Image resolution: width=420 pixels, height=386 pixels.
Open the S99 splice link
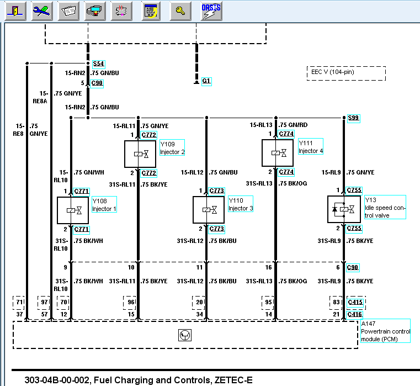(353, 118)
